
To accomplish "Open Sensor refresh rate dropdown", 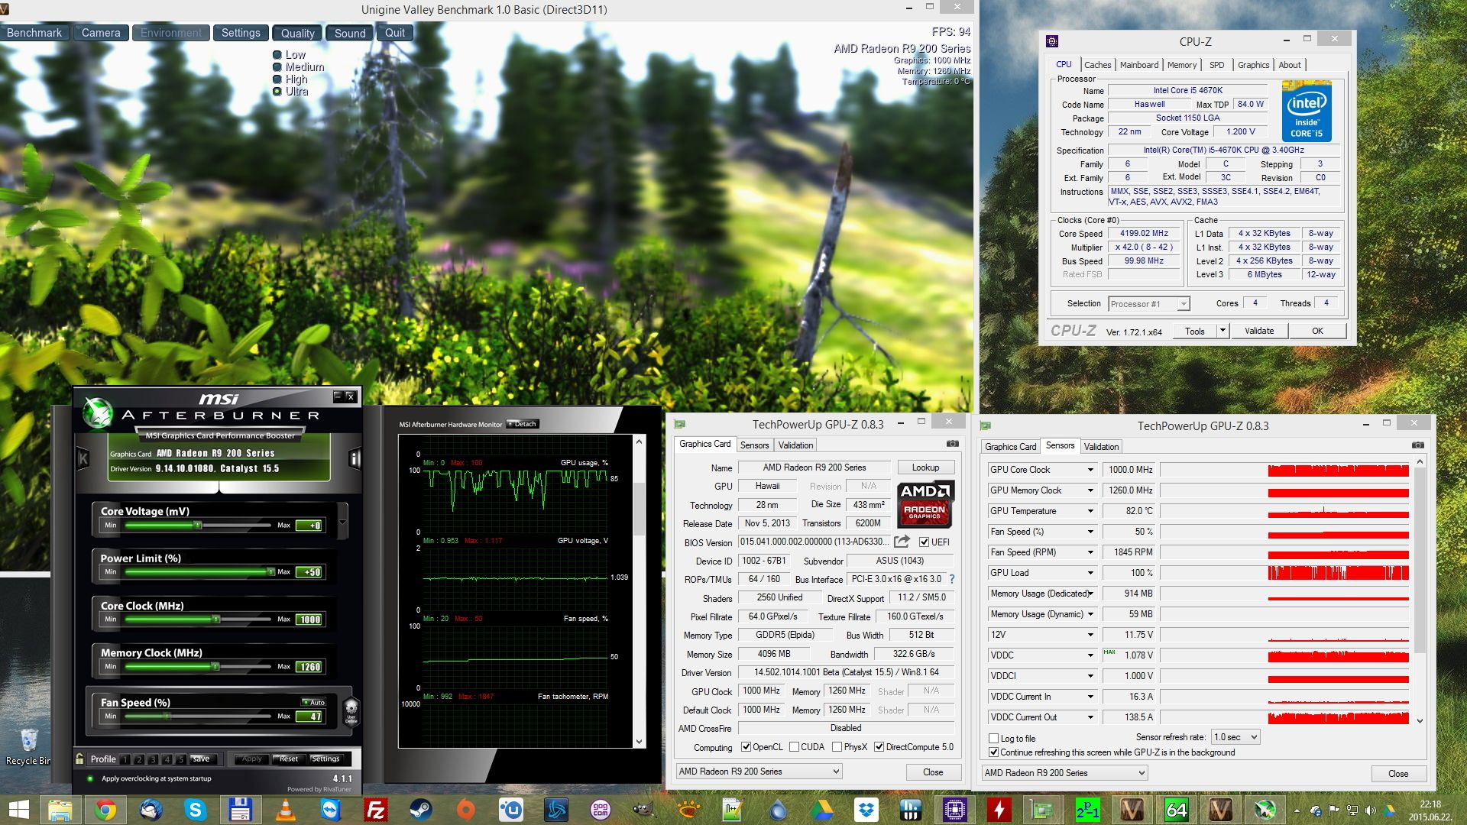I will [1235, 737].
